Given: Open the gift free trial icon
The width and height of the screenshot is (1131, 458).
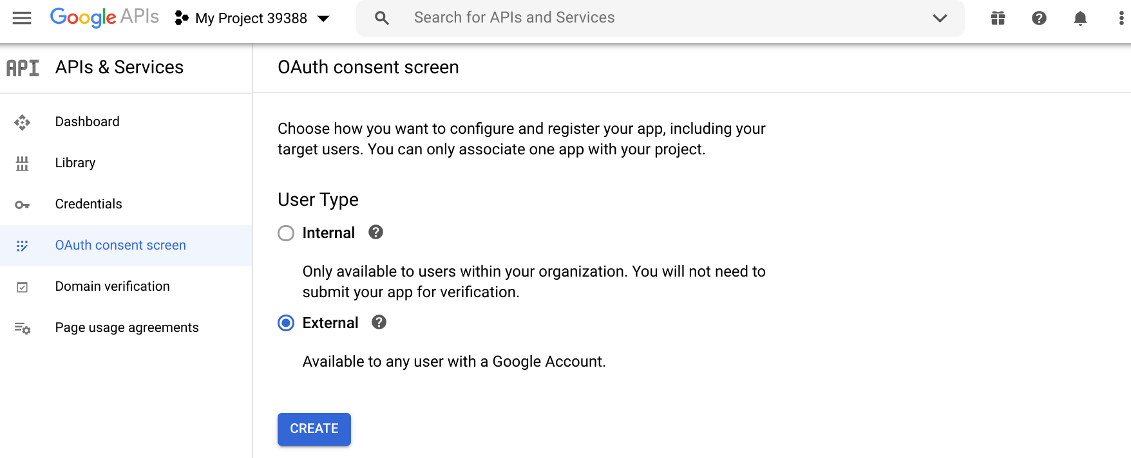Looking at the screenshot, I should (998, 18).
